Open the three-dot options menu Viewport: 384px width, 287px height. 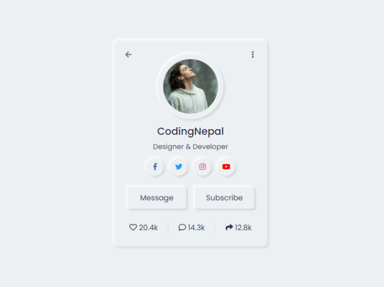tap(253, 54)
